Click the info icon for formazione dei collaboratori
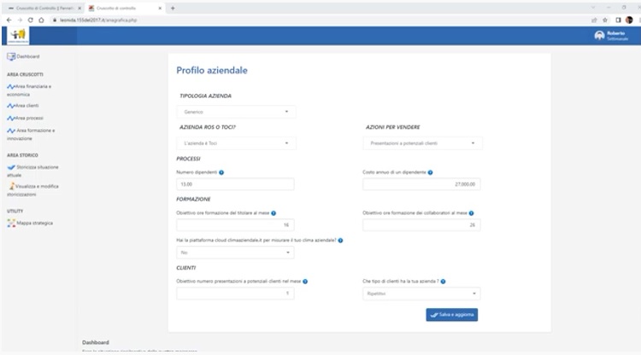 (x=471, y=213)
